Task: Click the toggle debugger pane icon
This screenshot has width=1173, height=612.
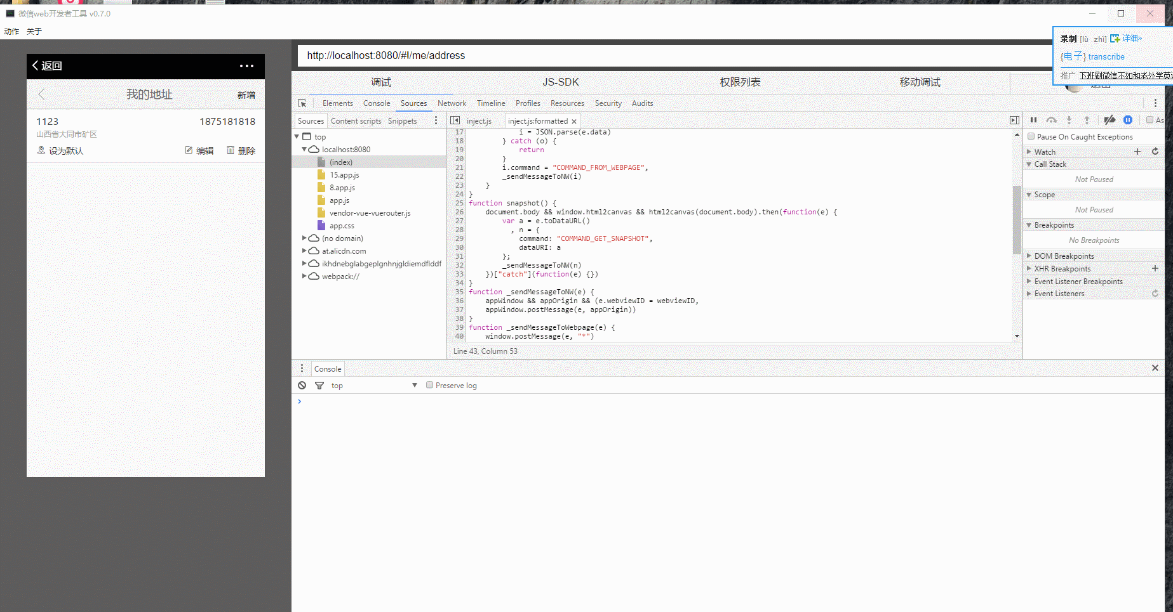Action: (x=1014, y=120)
